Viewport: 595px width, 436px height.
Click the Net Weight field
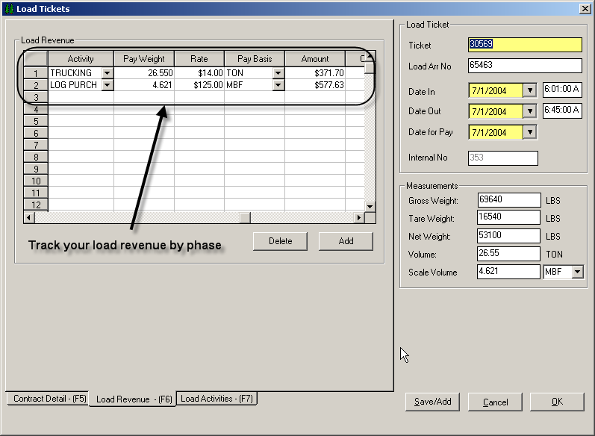508,235
